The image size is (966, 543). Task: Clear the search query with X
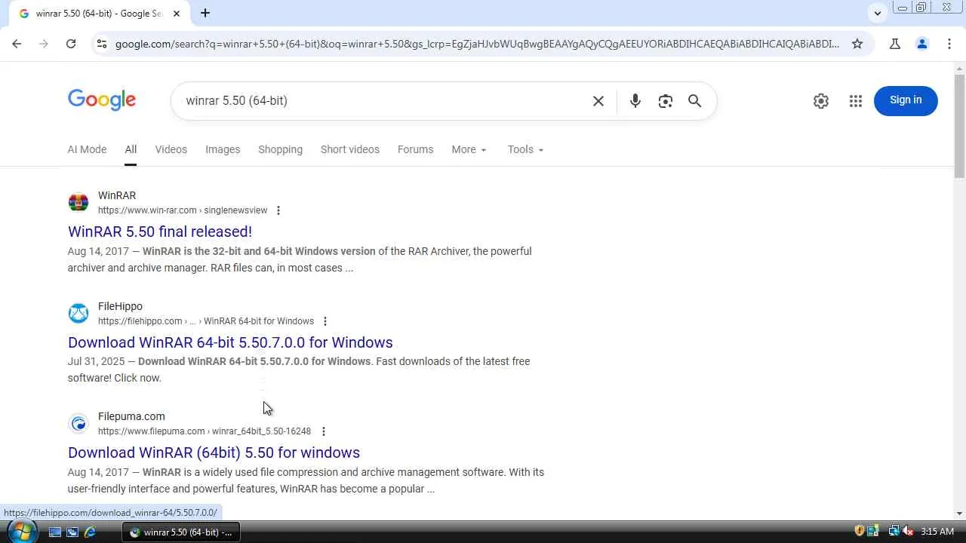pyautogui.click(x=598, y=101)
